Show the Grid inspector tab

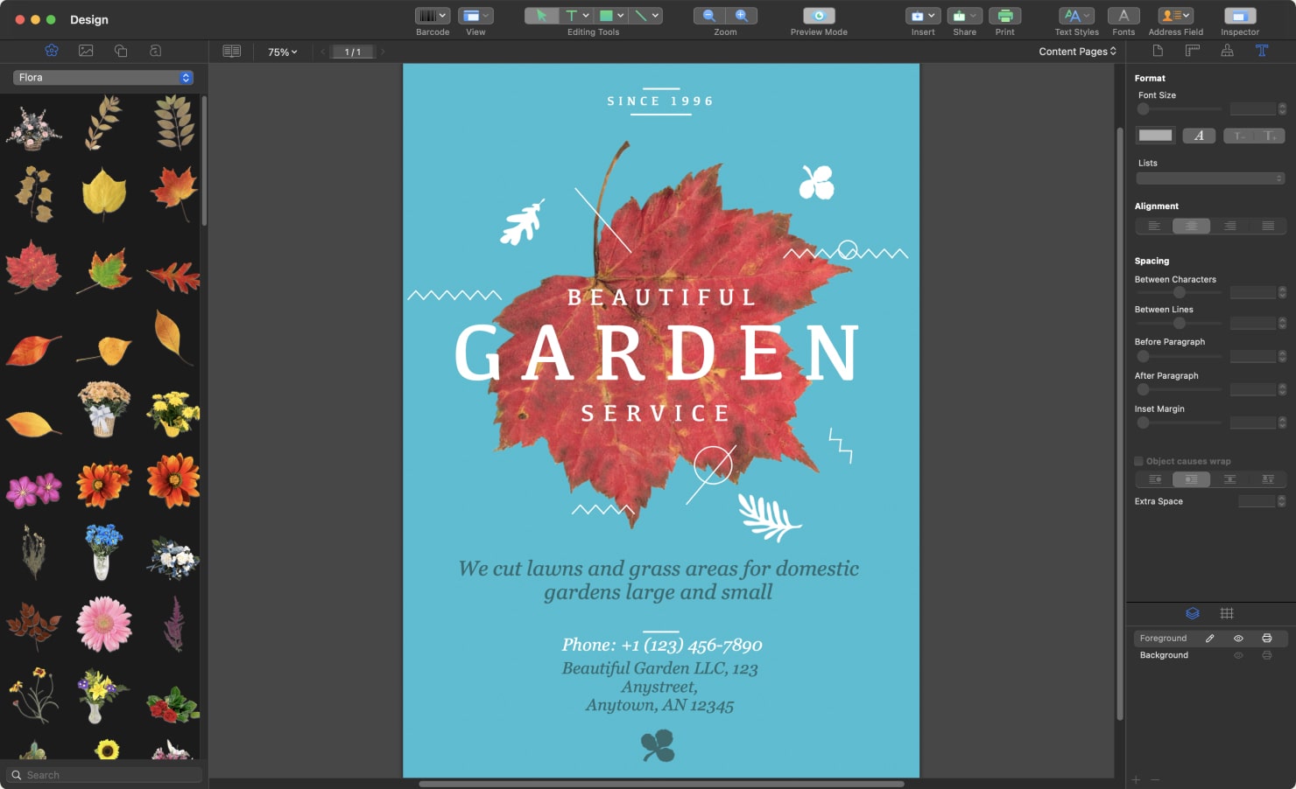(1228, 613)
